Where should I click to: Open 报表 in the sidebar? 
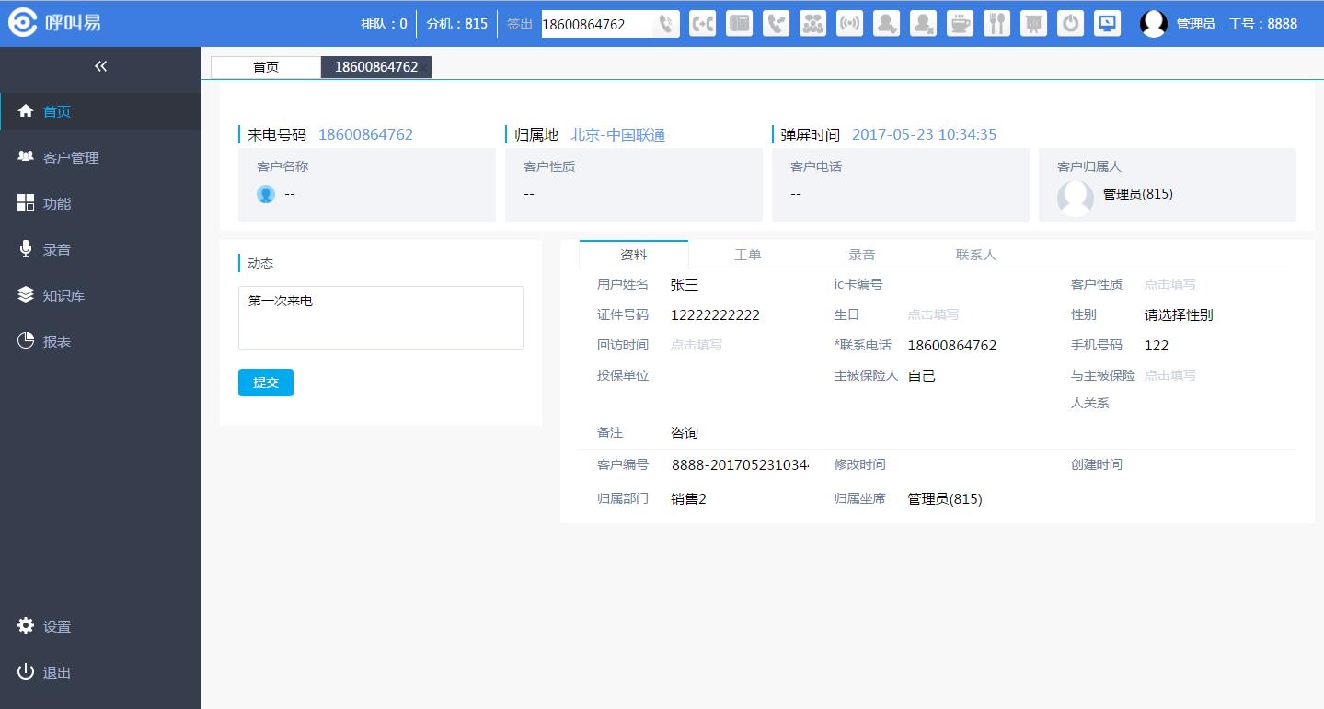coord(100,341)
